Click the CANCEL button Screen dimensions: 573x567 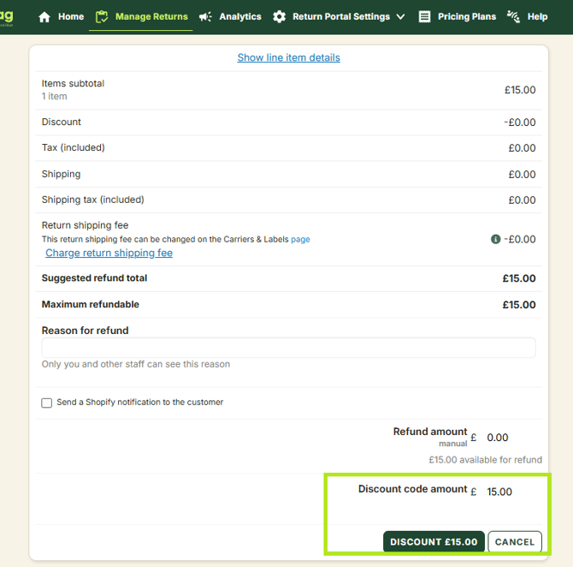[x=515, y=542]
